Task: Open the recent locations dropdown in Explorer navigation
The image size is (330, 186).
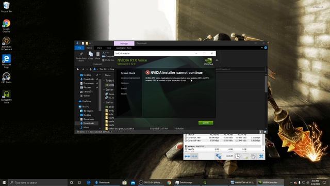Action: tap(87, 69)
